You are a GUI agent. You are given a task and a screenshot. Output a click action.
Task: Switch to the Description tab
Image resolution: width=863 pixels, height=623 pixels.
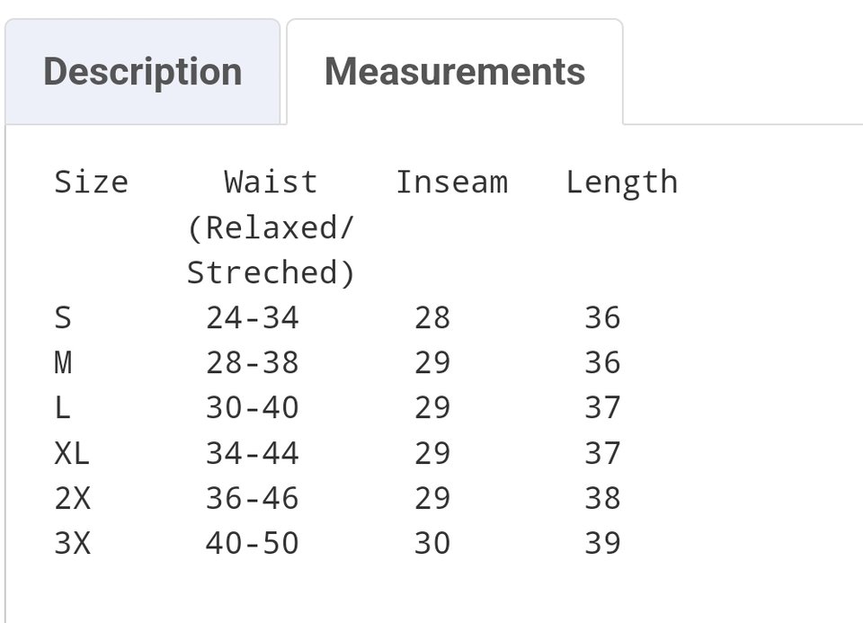pos(143,72)
